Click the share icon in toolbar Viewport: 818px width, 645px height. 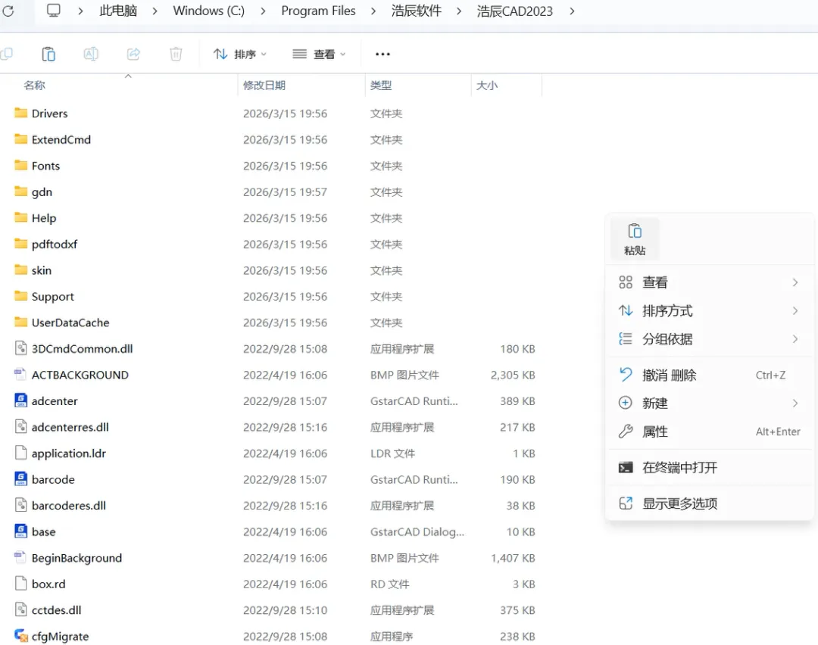[x=133, y=54]
